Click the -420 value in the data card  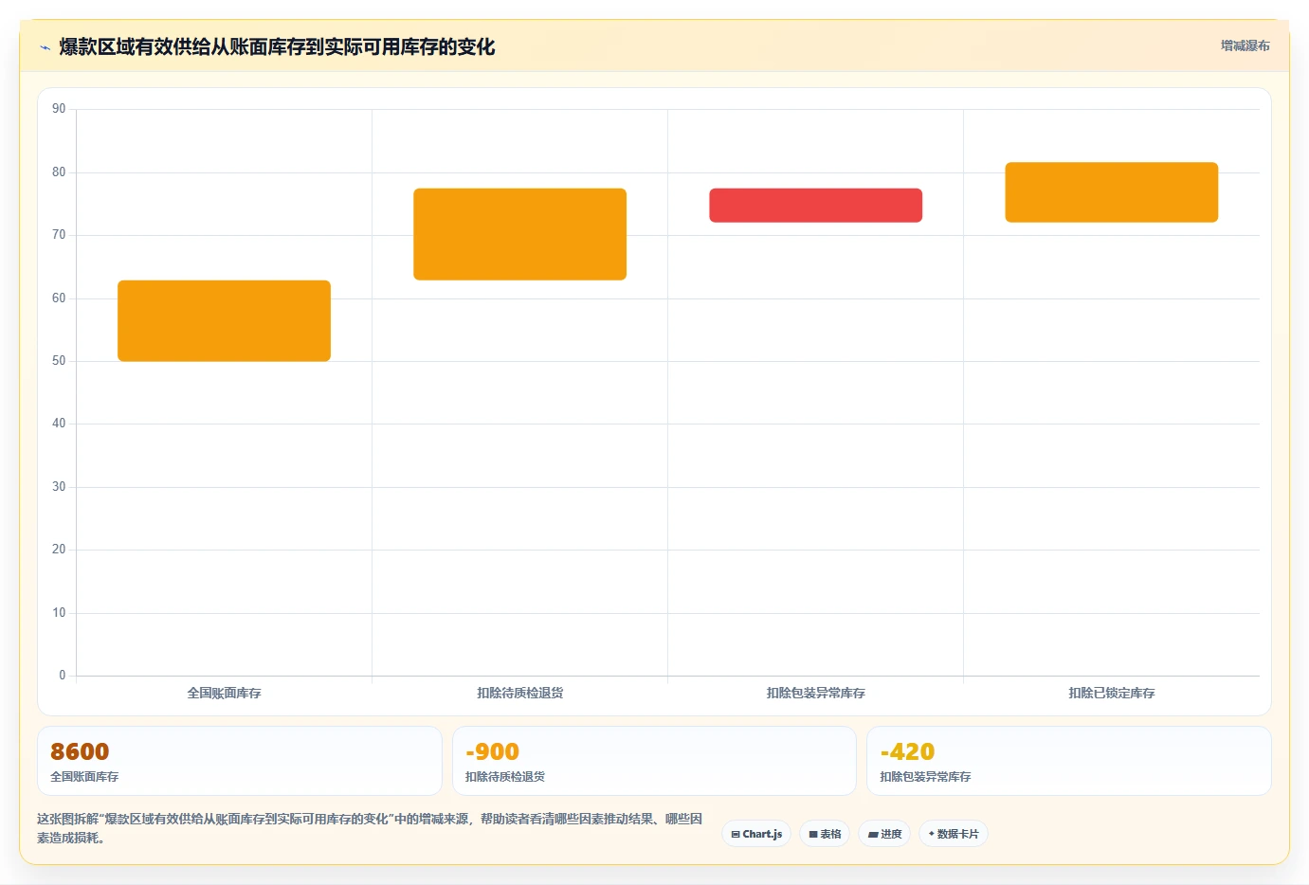pyautogui.click(x=907, y=751)
